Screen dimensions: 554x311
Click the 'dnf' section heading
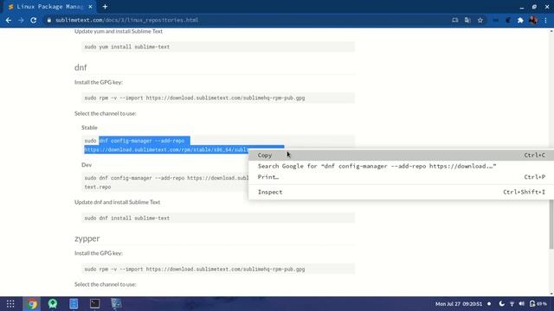(81, 67)
